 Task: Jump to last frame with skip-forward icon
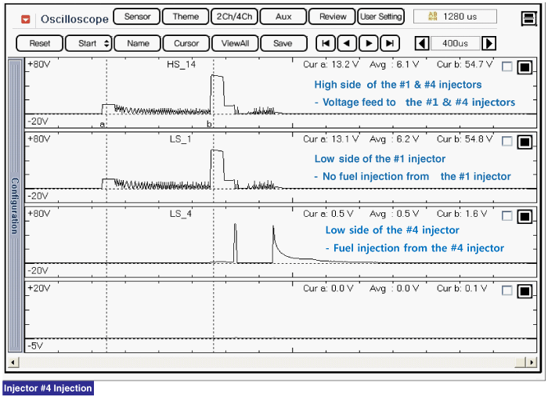(x=389, y=44)
